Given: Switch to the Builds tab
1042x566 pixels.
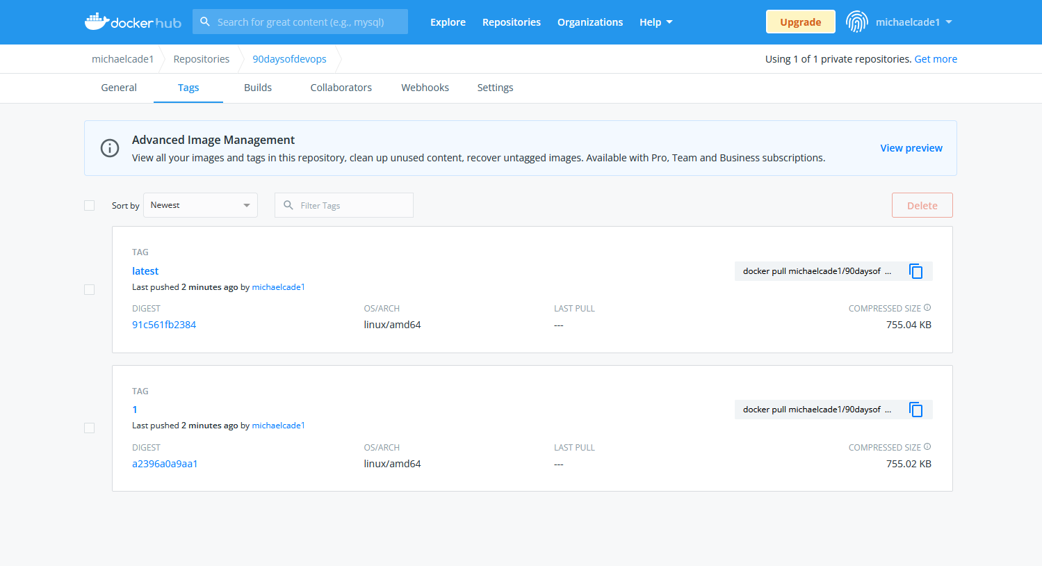Looking at the screenshot, I should [x=257, y=88].
